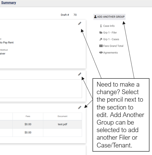Edit the case info section with its pencil

80,23
